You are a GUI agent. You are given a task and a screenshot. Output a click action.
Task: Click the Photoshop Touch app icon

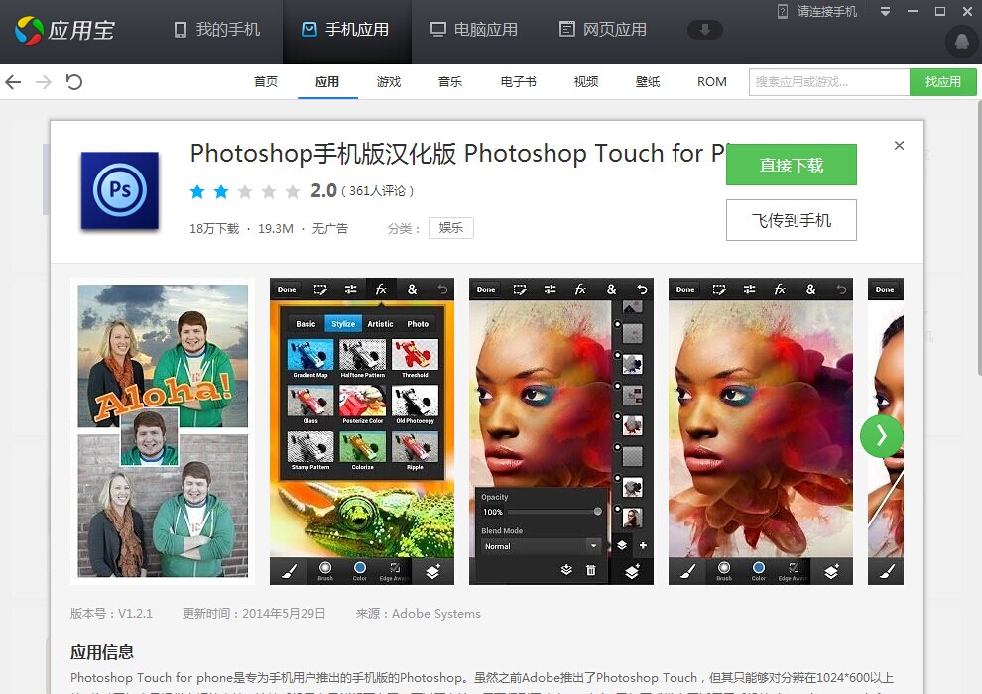[x=120, y=190]
